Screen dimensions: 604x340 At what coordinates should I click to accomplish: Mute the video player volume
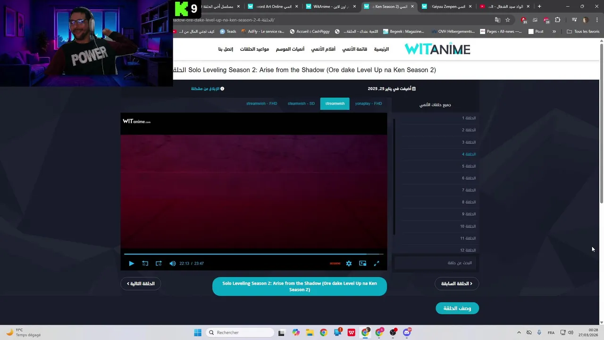click(x=172, y=263)
